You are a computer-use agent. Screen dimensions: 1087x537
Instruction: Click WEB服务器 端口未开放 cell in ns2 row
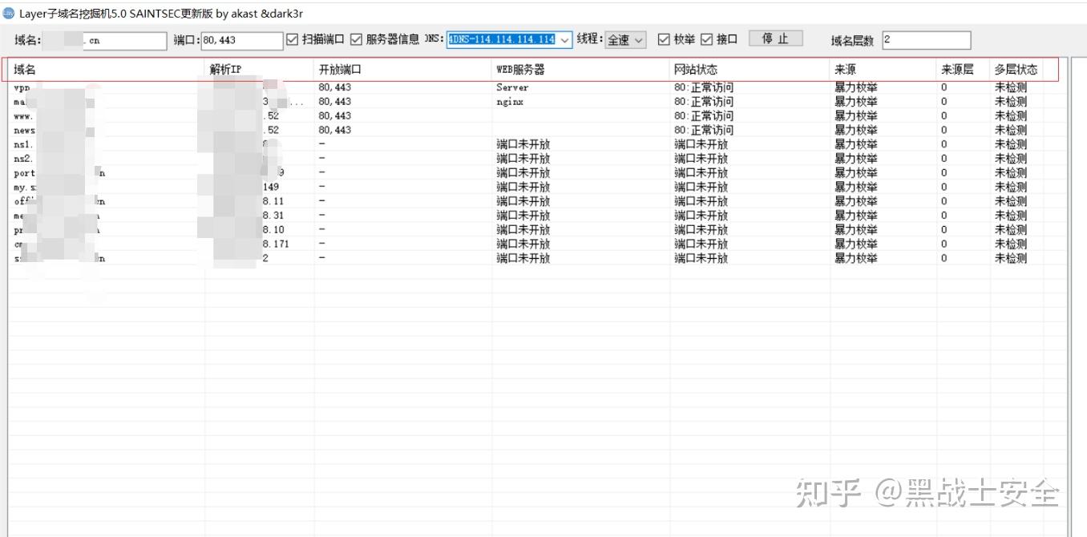point(523,159)
